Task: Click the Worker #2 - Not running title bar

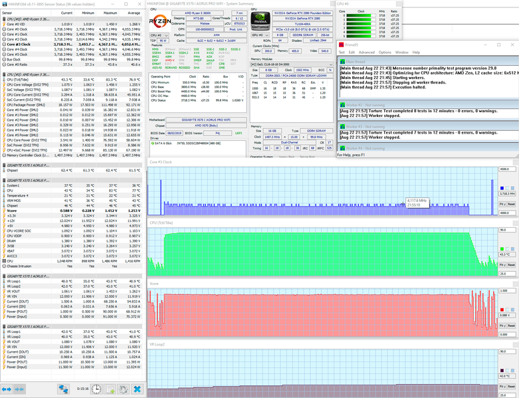Action: point(429,105)
